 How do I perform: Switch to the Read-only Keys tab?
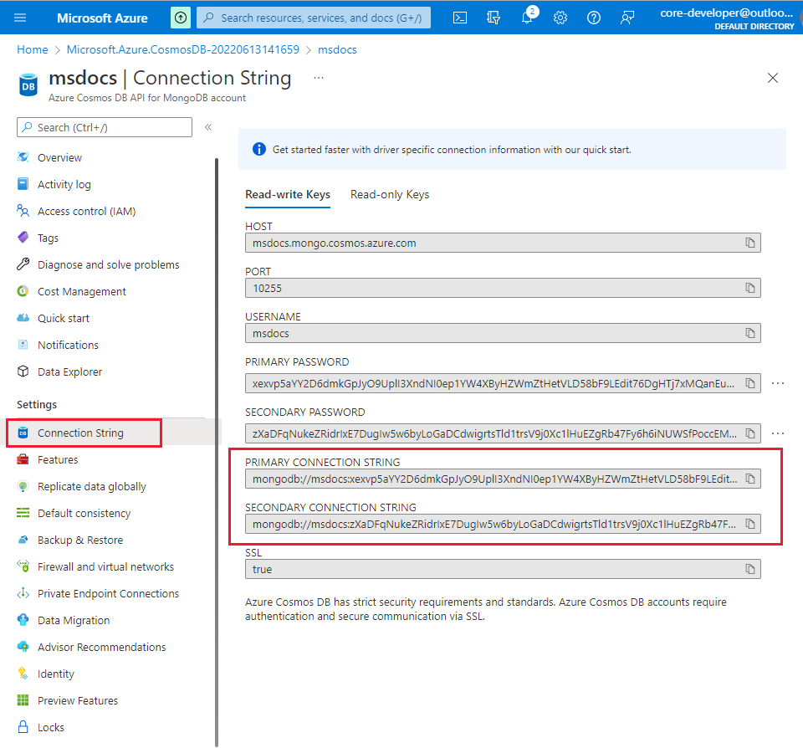pyautogui.click(x=390, y=194)
